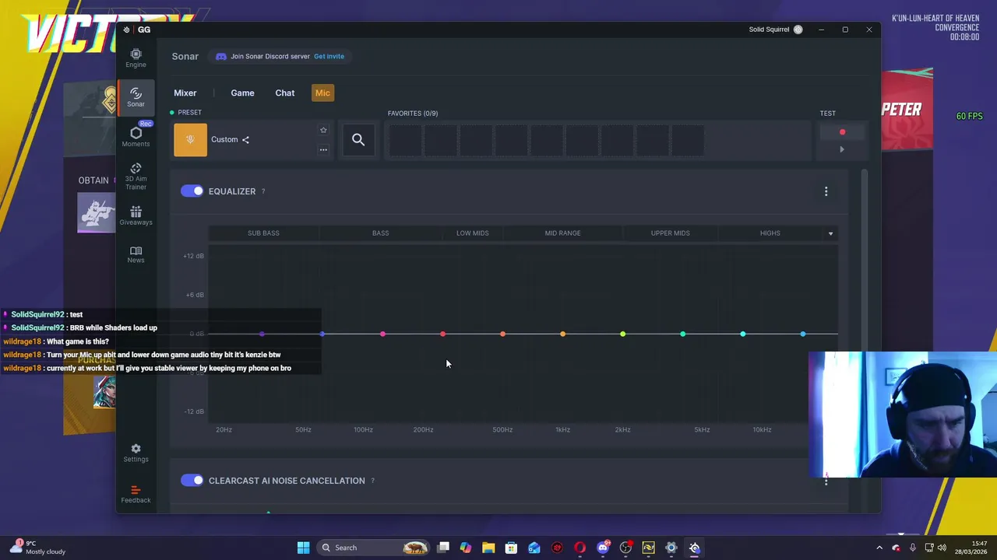Play back the mic test recording
Screen dimensions: 997x560
click(842, 149)
